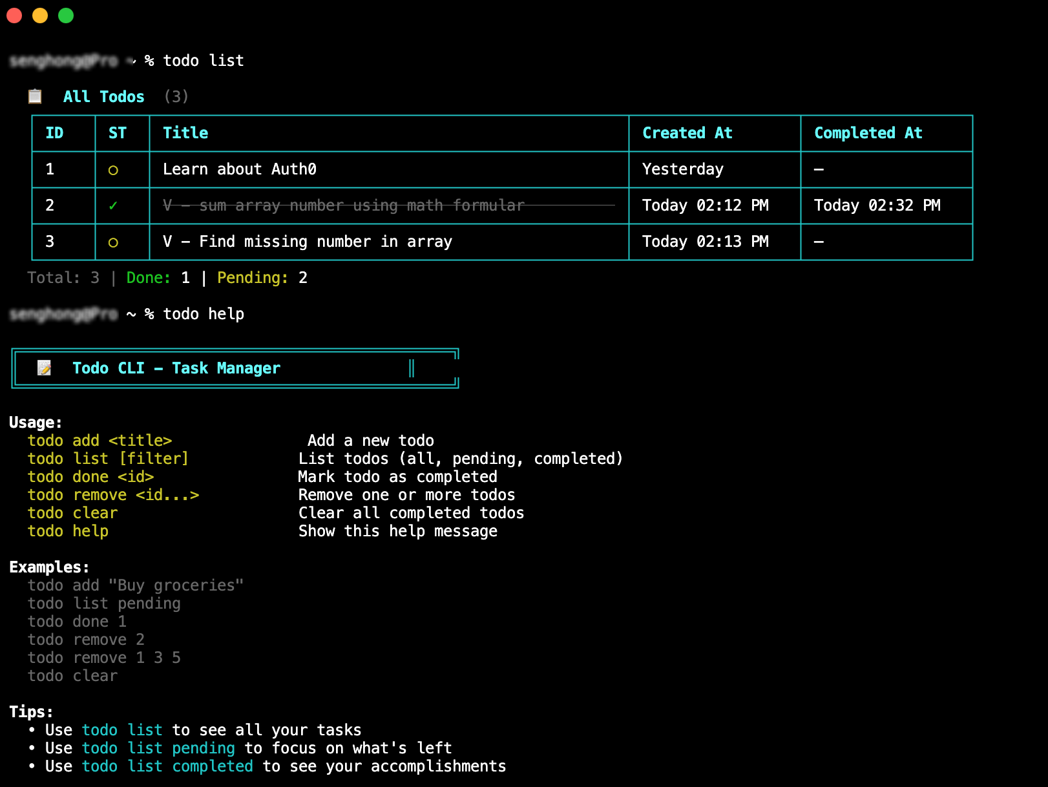
Task: Click the struck-through sum array todo title
Action: [x=343, y=205]
